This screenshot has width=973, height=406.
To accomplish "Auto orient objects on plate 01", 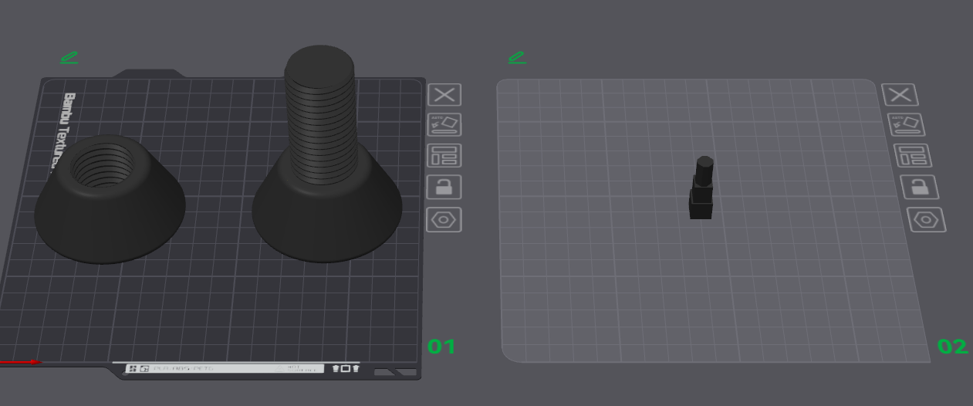I will (x=444, y=125).
